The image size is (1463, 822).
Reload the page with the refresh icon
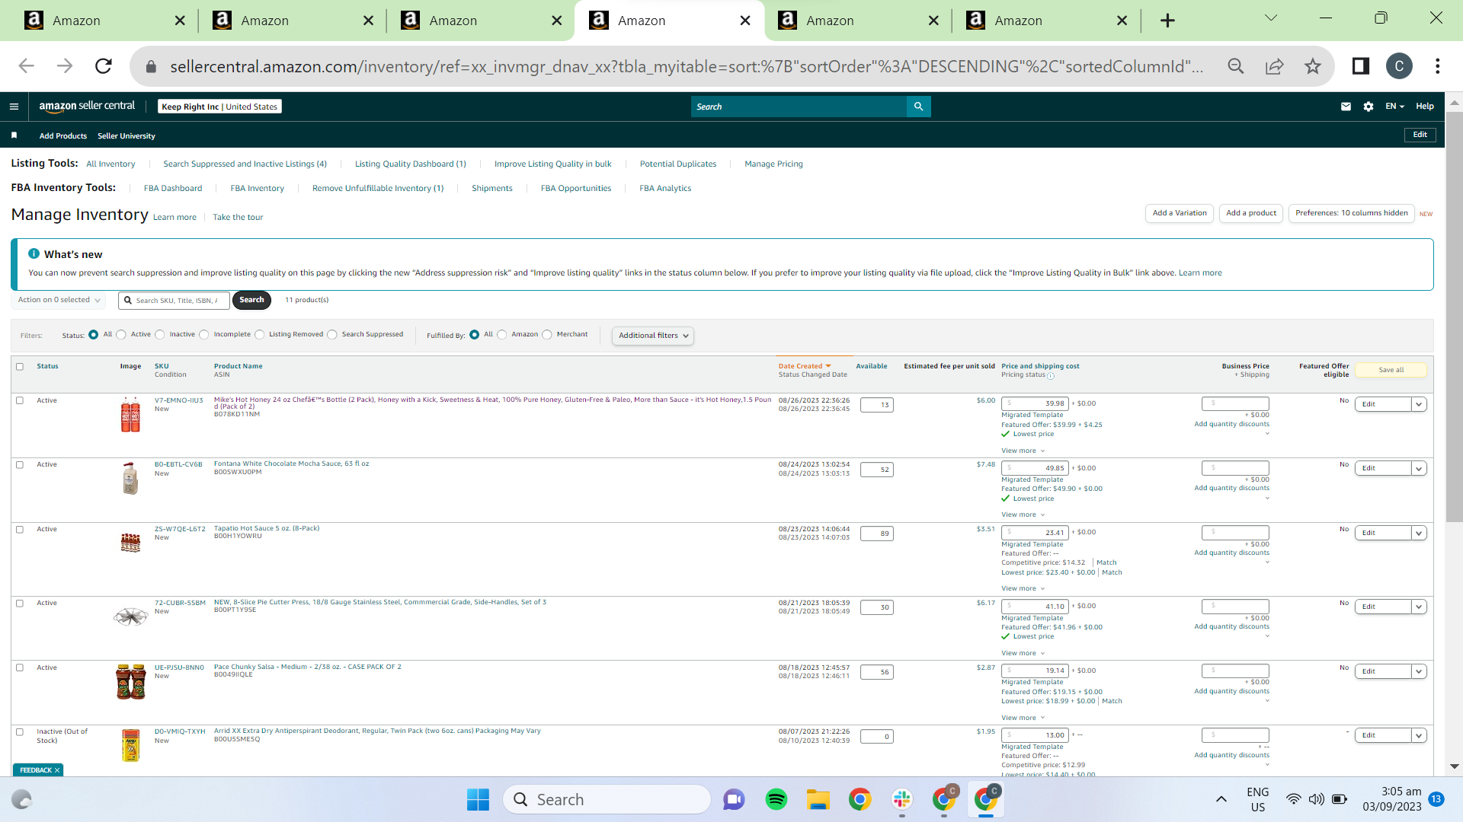[104, 66]
